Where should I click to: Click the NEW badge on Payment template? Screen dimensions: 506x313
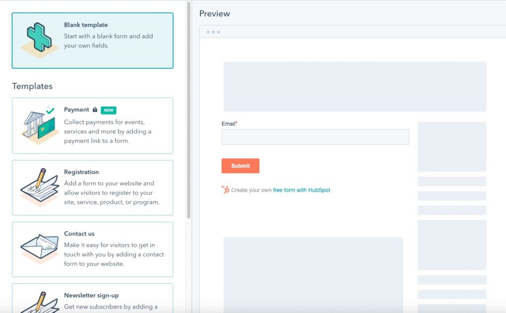(x=109, y=110)
